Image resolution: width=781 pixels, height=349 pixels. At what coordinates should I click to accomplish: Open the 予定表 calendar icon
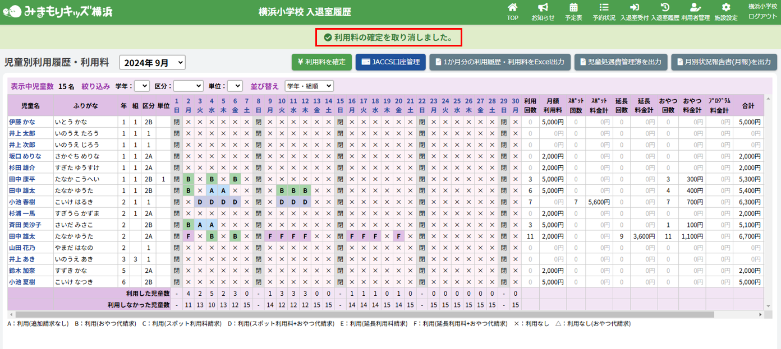pyautogui.click(x=573, y=8)
